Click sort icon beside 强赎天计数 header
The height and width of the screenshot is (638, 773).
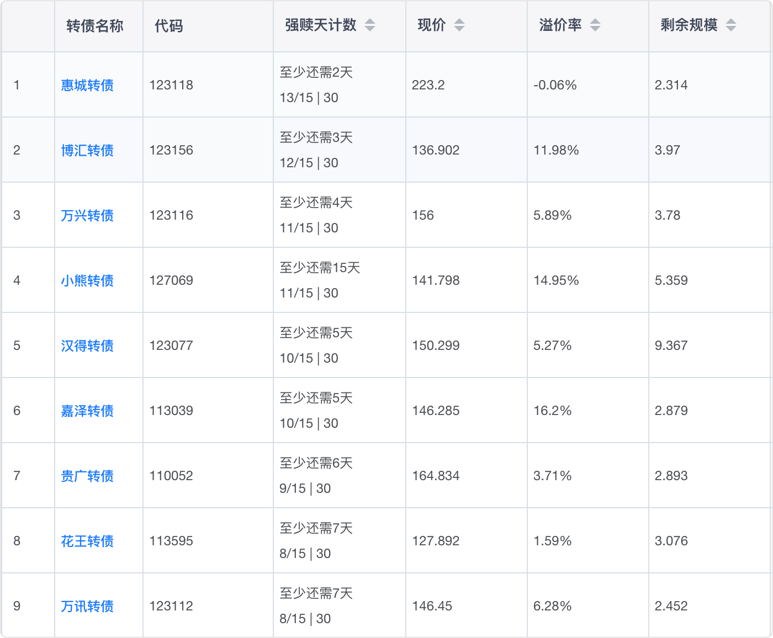(370, 25)
